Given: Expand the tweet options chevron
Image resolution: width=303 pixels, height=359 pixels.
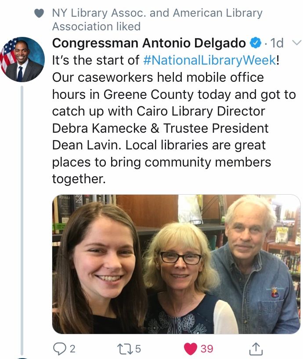Looking at the screenshot, I should pyautogui.click(x=296, y=43).
